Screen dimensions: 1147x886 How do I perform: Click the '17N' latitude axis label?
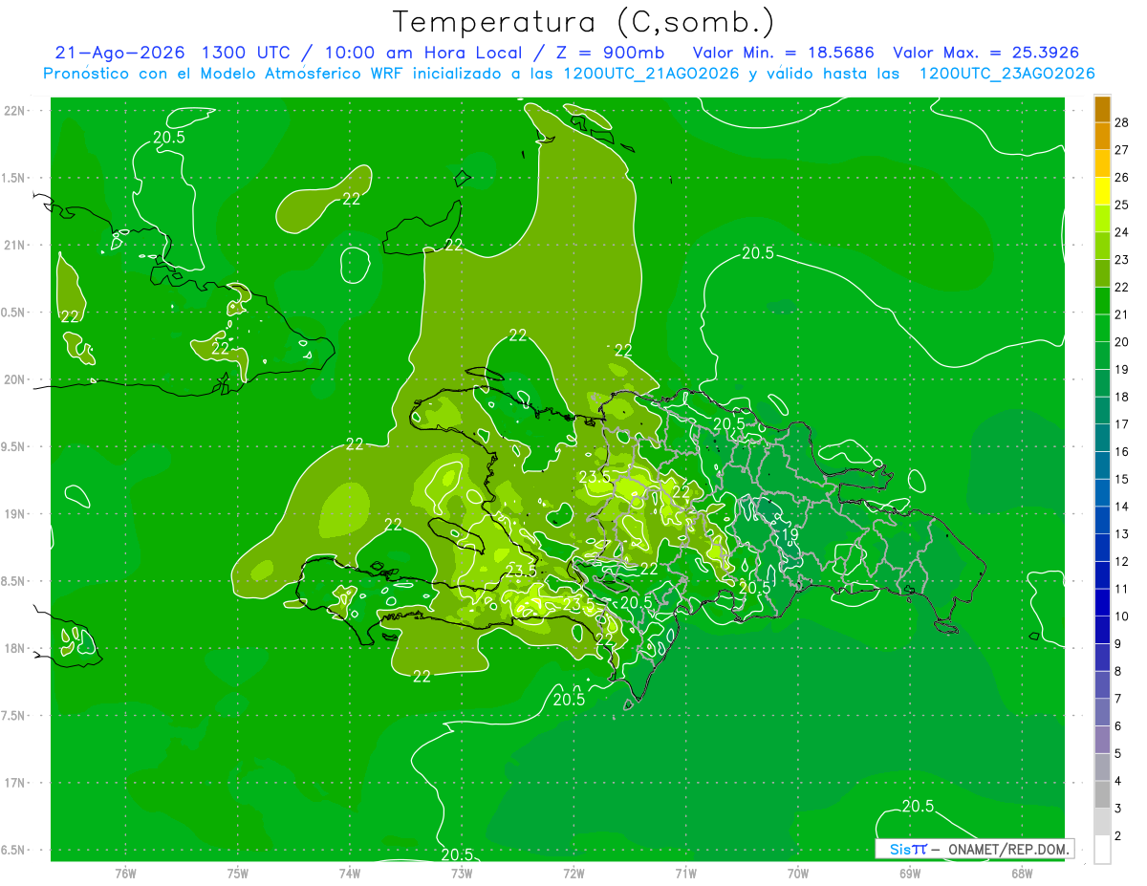click(x=14, y=783)
